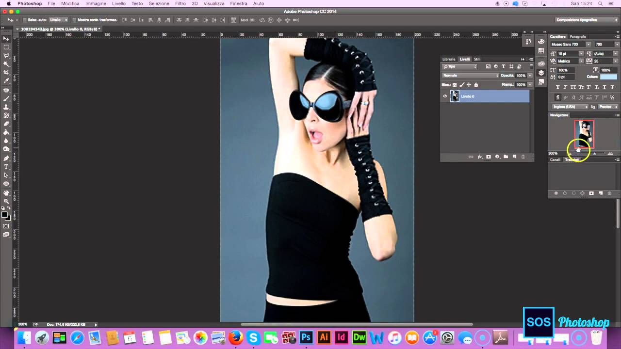Select the Move tool in toolbox

coord(6,38)
